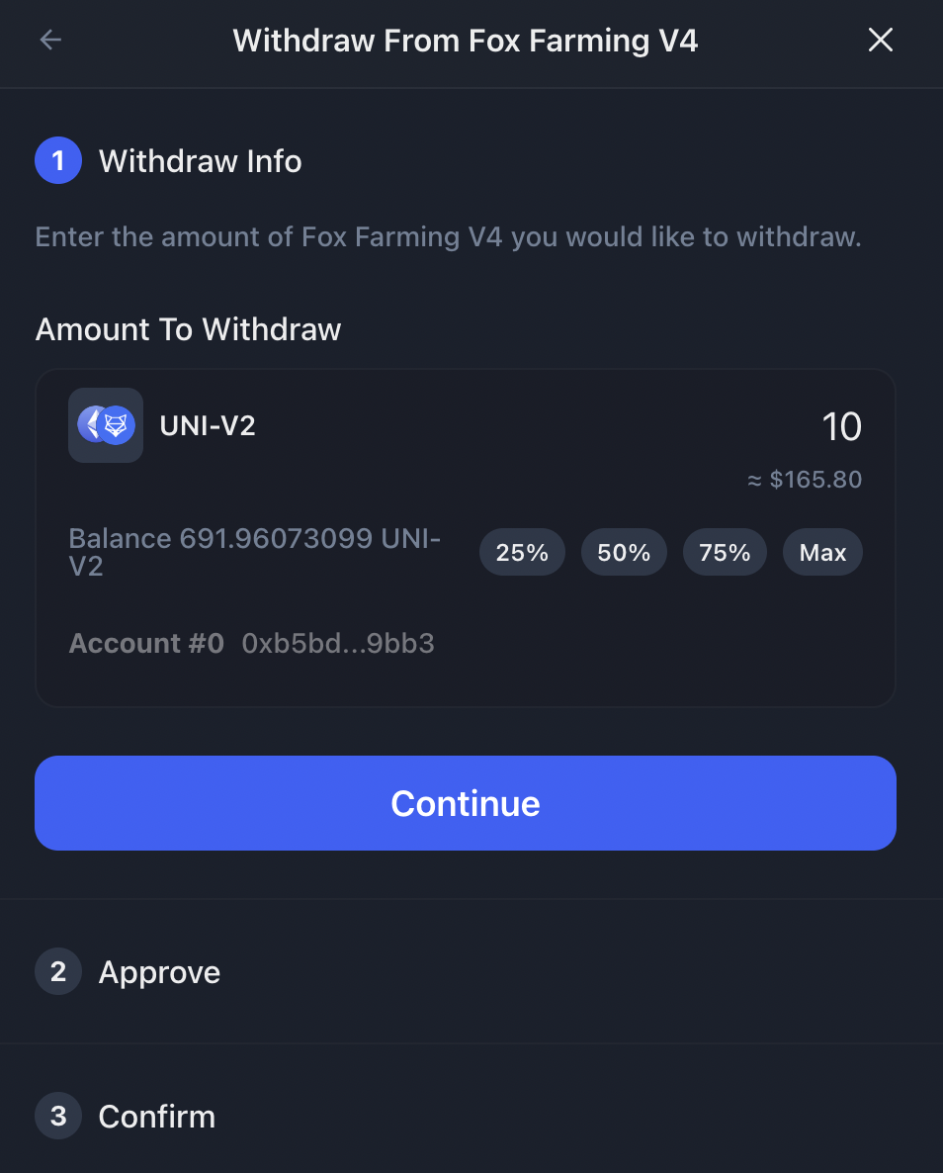This screenshot has height=1173, width=943.
Task: Expand the Confirm step
Action: click(x=157, y=1117)
